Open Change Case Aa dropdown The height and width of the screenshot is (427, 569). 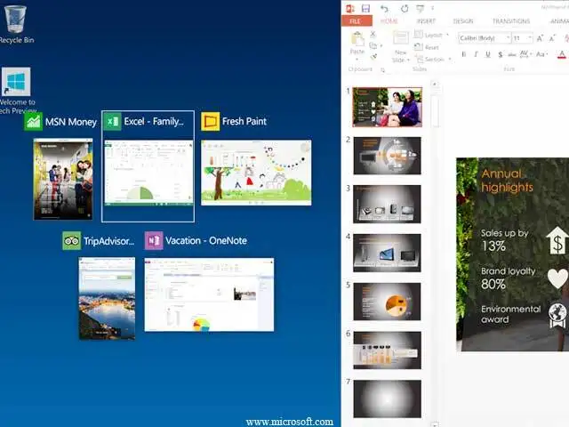[541, 54]
